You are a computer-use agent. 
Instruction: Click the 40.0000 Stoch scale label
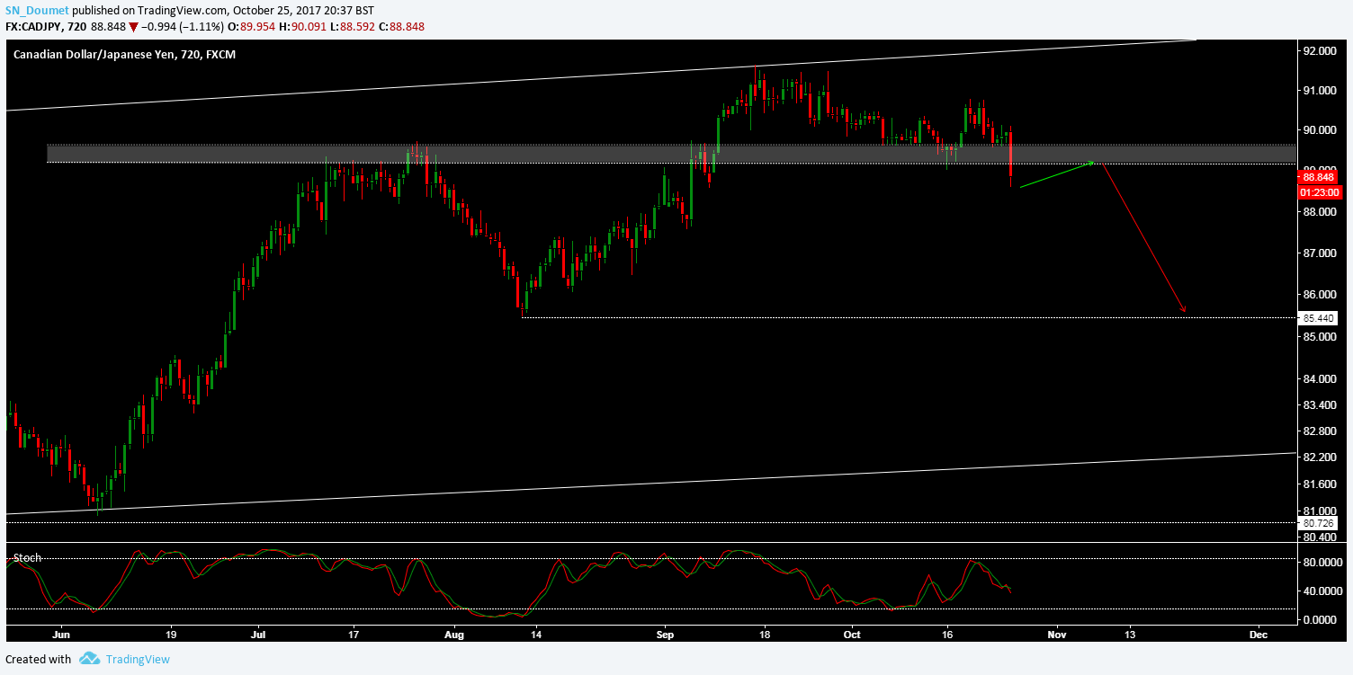[1322, 591]
